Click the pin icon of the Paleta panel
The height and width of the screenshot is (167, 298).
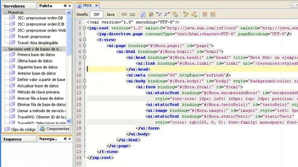[65, 6]
